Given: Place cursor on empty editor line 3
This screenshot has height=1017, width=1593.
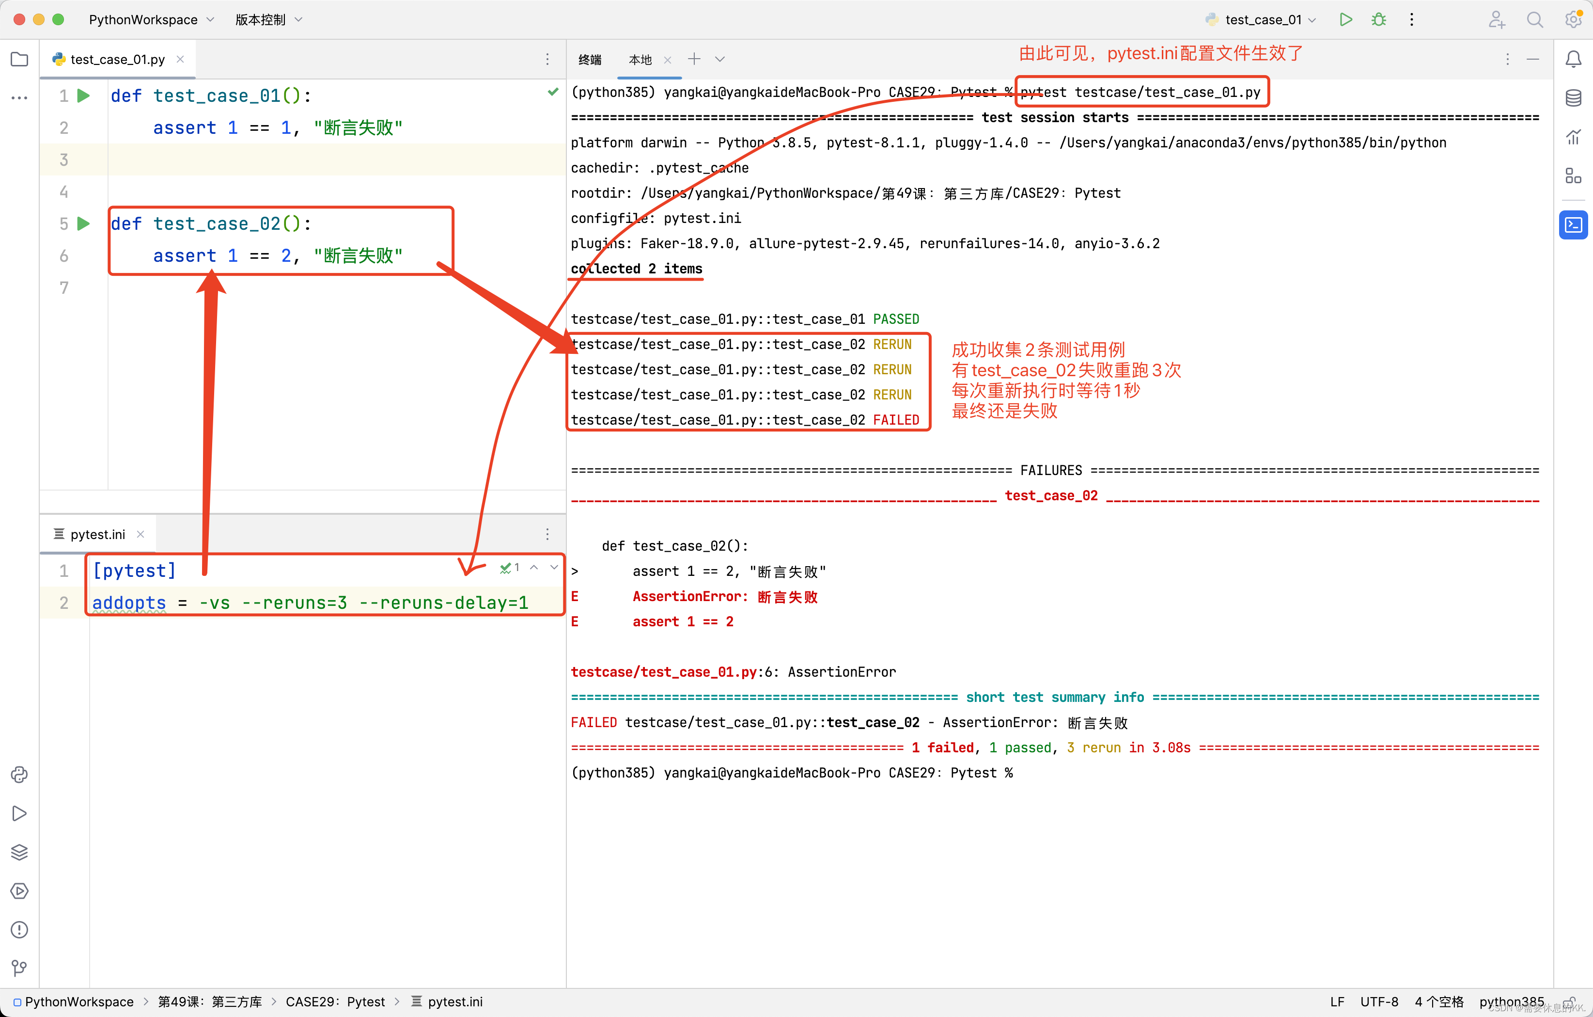Looking at the screenshot, I should click(x=336, y=159).
